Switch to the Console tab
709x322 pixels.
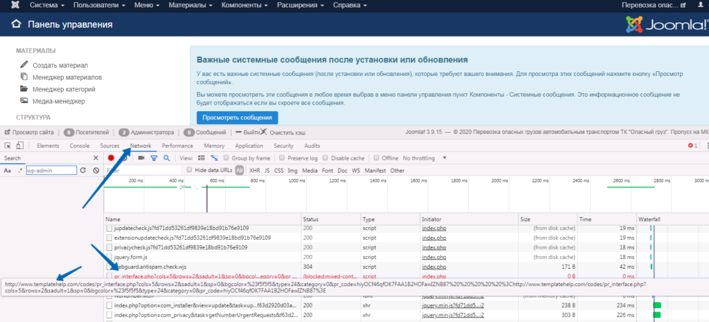click(x=79, y=146)
